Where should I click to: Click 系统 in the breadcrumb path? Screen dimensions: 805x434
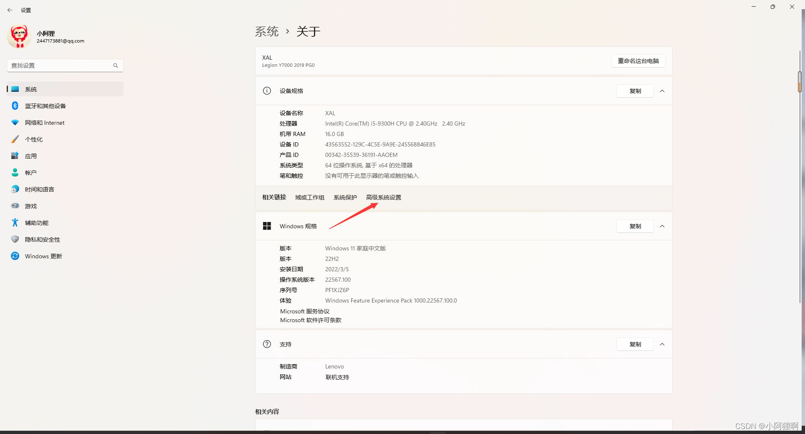pos(266,31)
